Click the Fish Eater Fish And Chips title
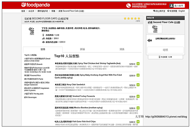This screenshot has width=191, height=128. point(75,121)
